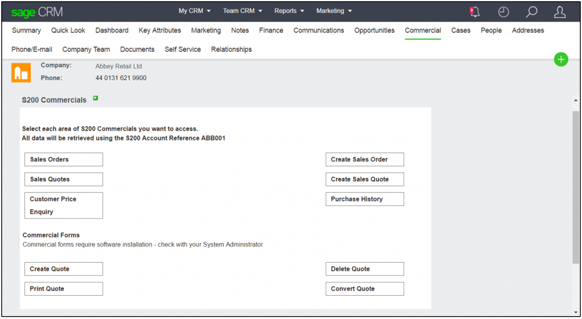Click the Create Sales Quote button

(x=364, y=179)
